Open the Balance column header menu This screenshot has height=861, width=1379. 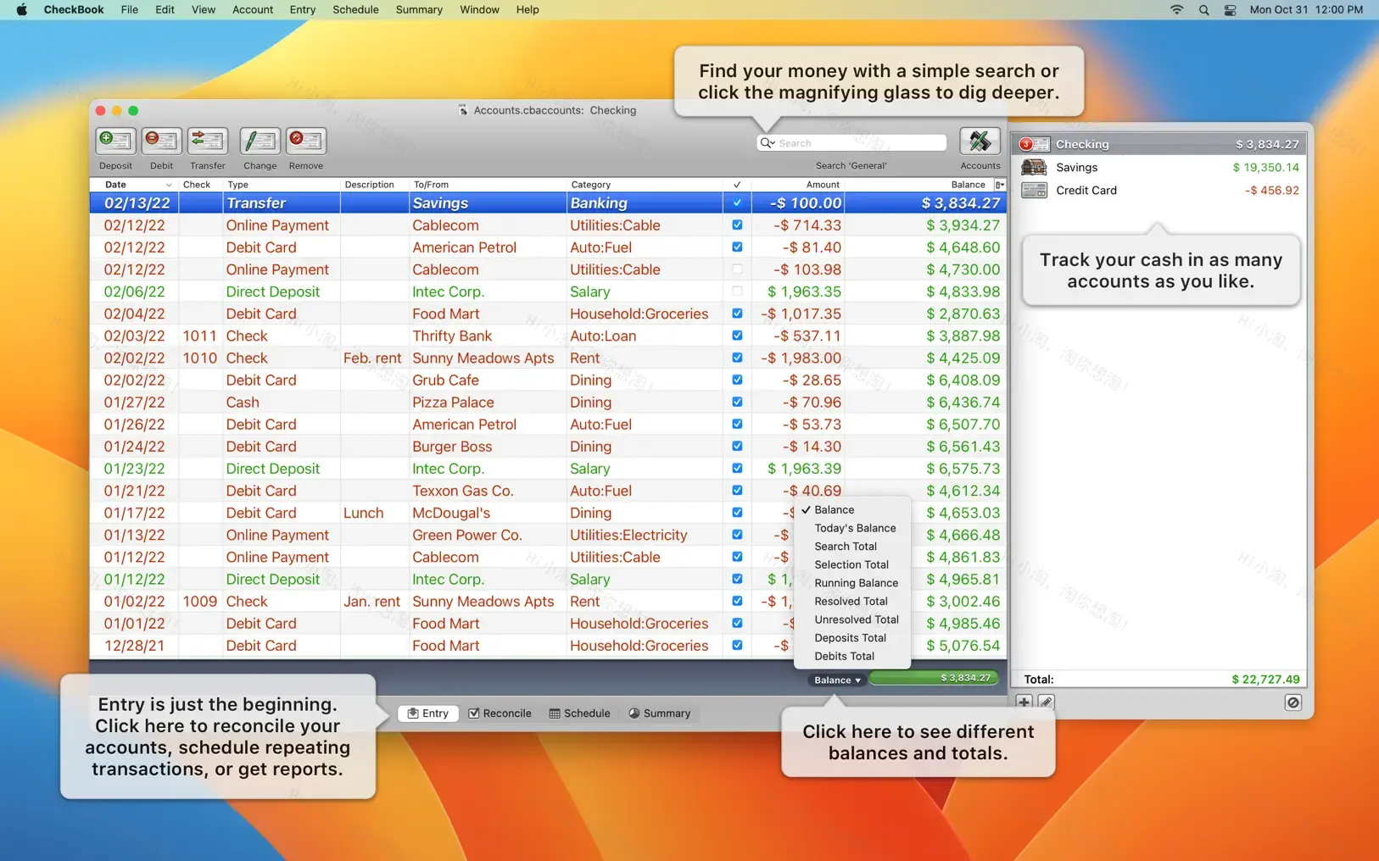click(998, 184)
